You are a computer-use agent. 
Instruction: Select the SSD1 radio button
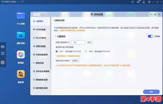pos(57,51)
